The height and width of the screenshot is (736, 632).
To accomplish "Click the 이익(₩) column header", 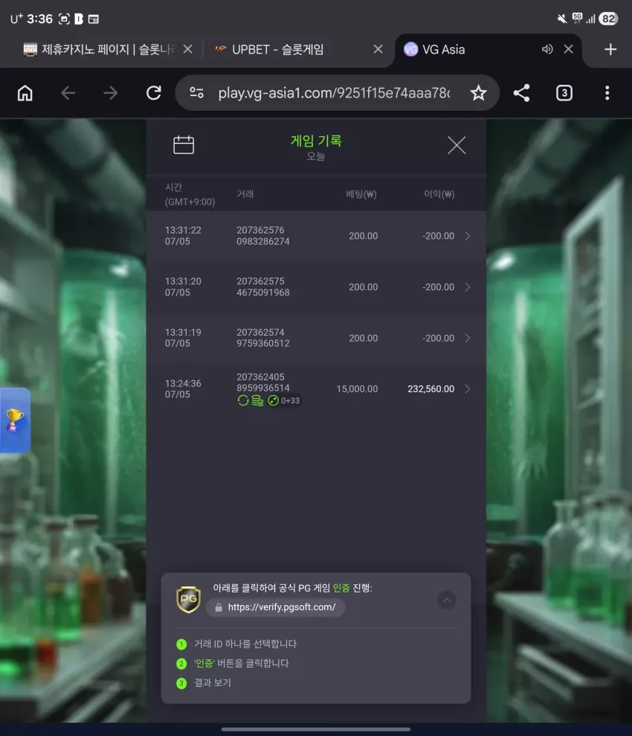I will (439, 194).
